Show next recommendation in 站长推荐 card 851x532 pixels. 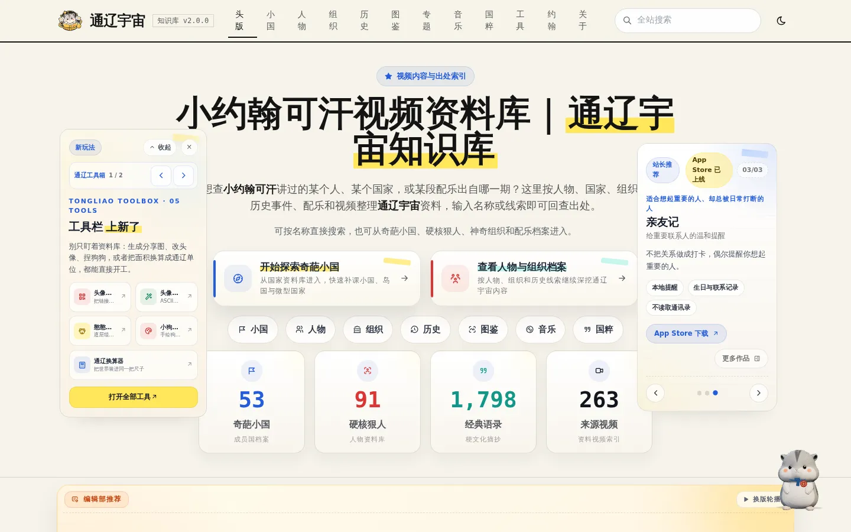[x=759, y=393]
